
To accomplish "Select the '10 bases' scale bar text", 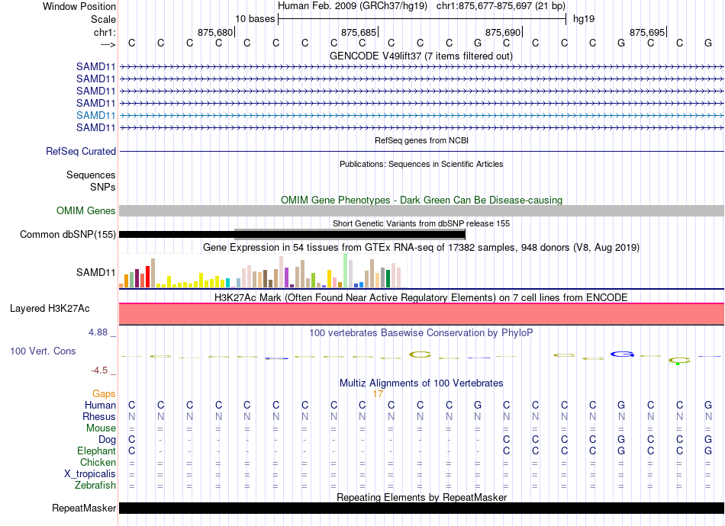I will click(x=255, y=19).
